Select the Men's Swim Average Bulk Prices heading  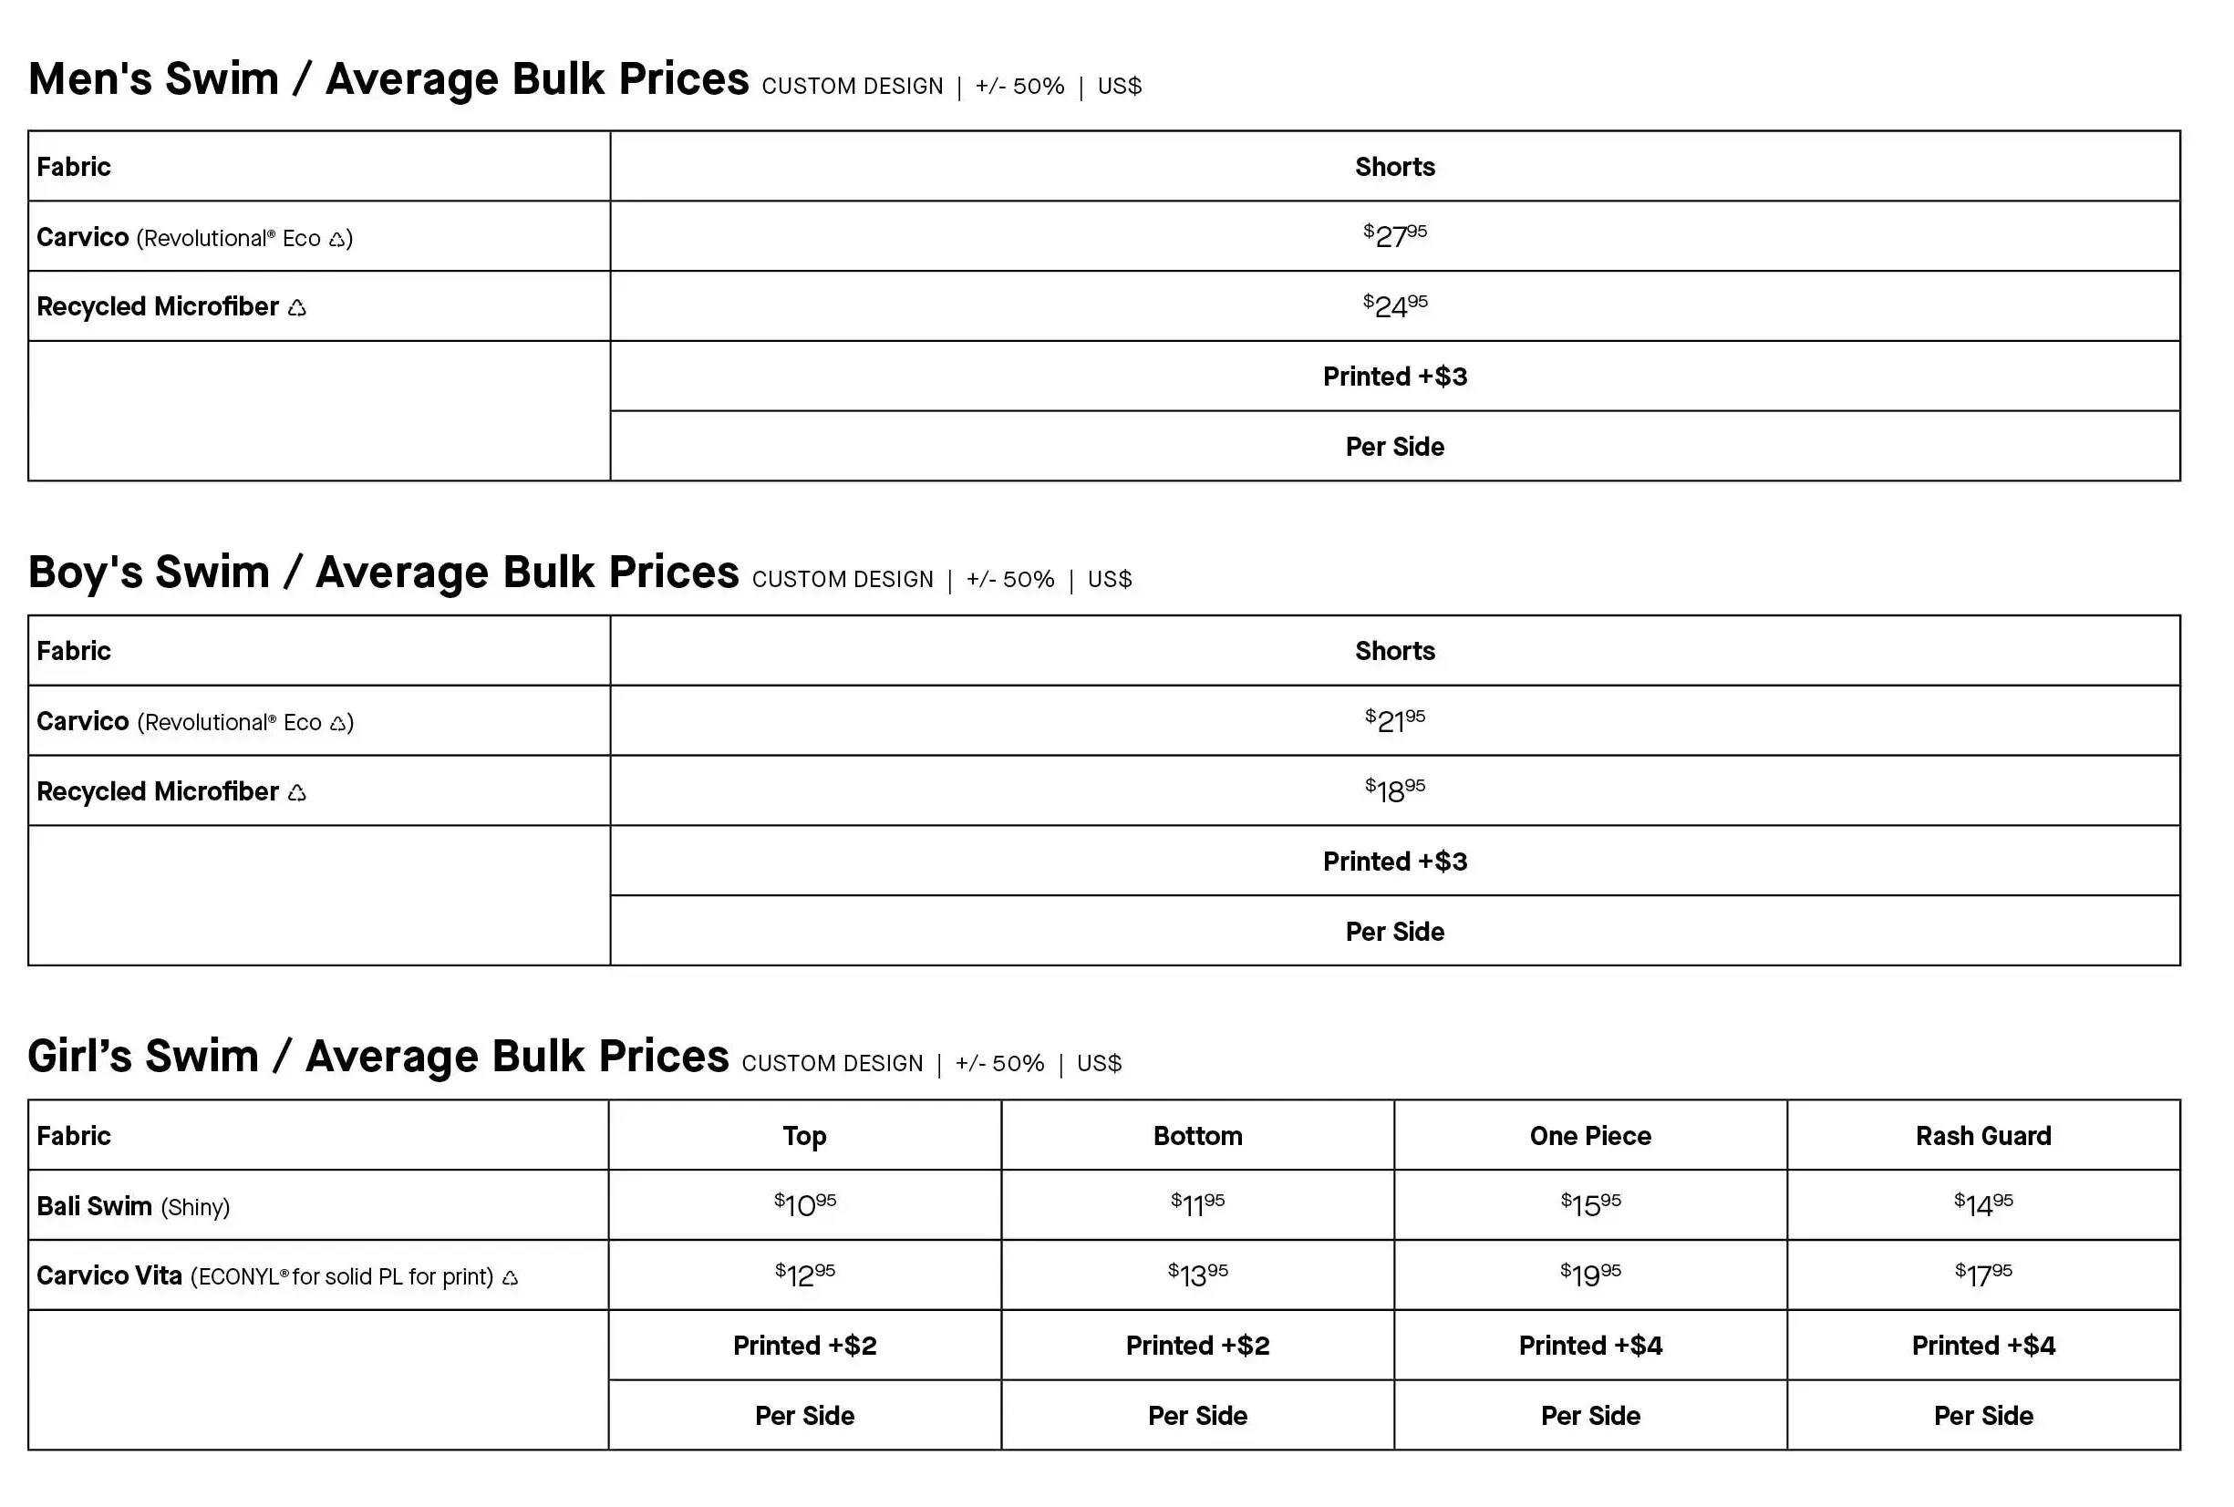tap(388, 78)
